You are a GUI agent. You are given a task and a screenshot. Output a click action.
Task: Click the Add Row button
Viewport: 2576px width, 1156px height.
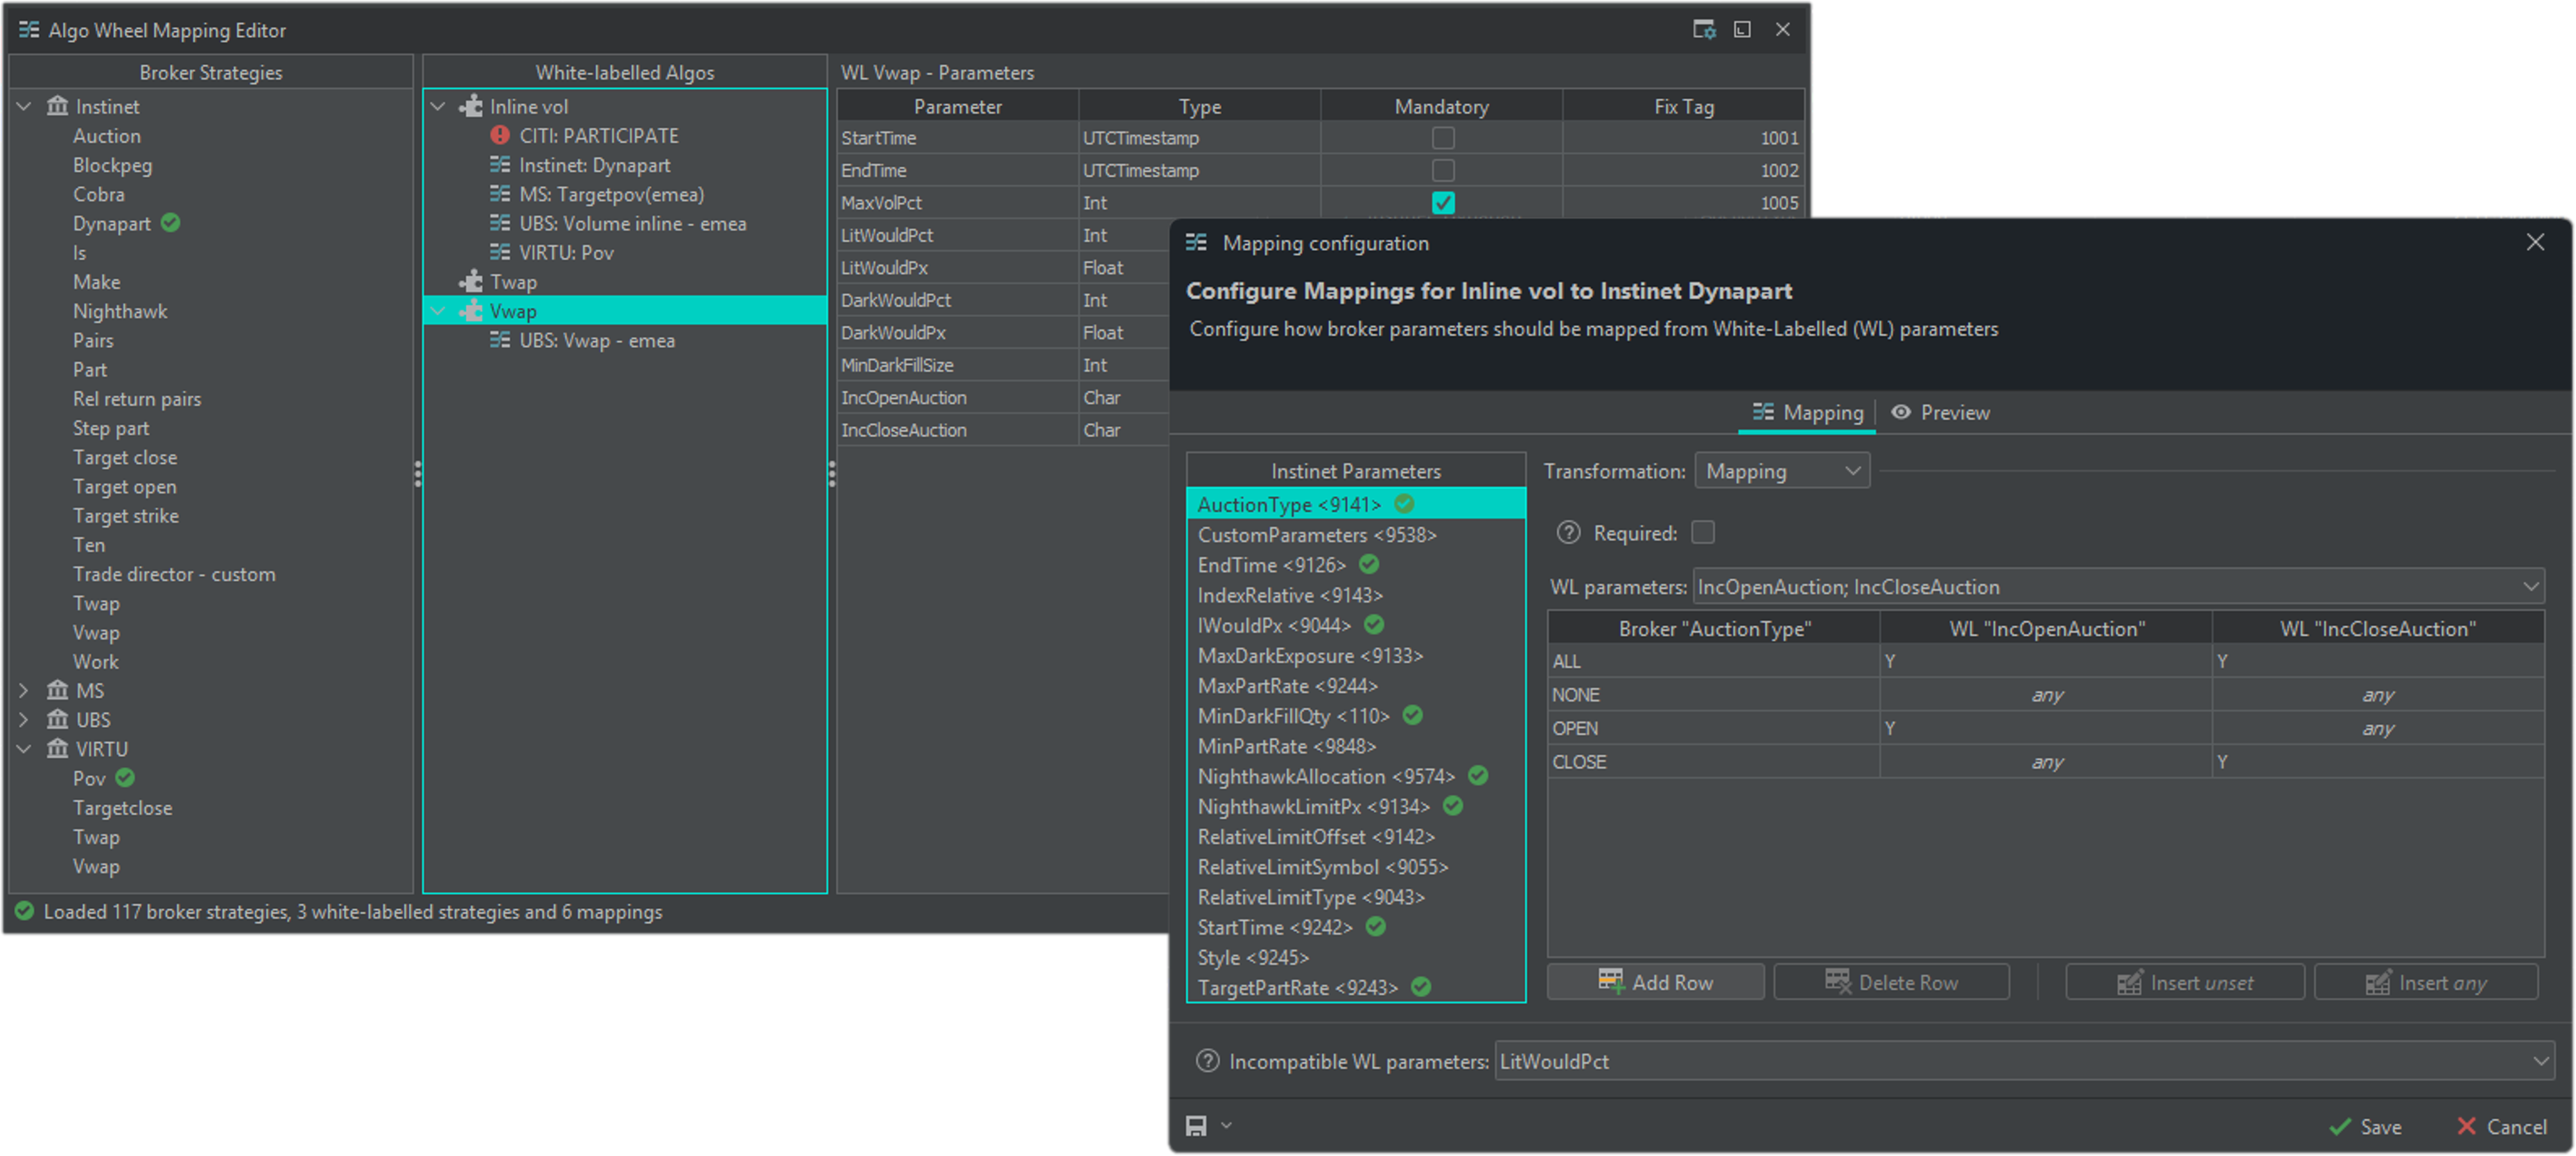[1655, 982]
